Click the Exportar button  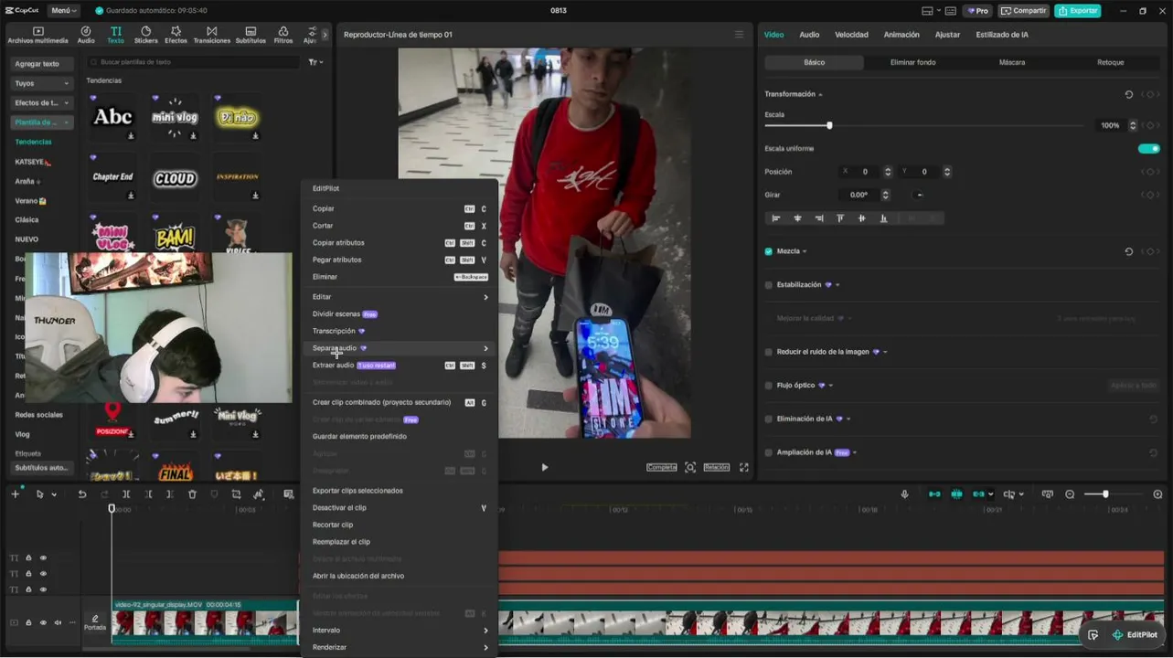point(1078,11)
